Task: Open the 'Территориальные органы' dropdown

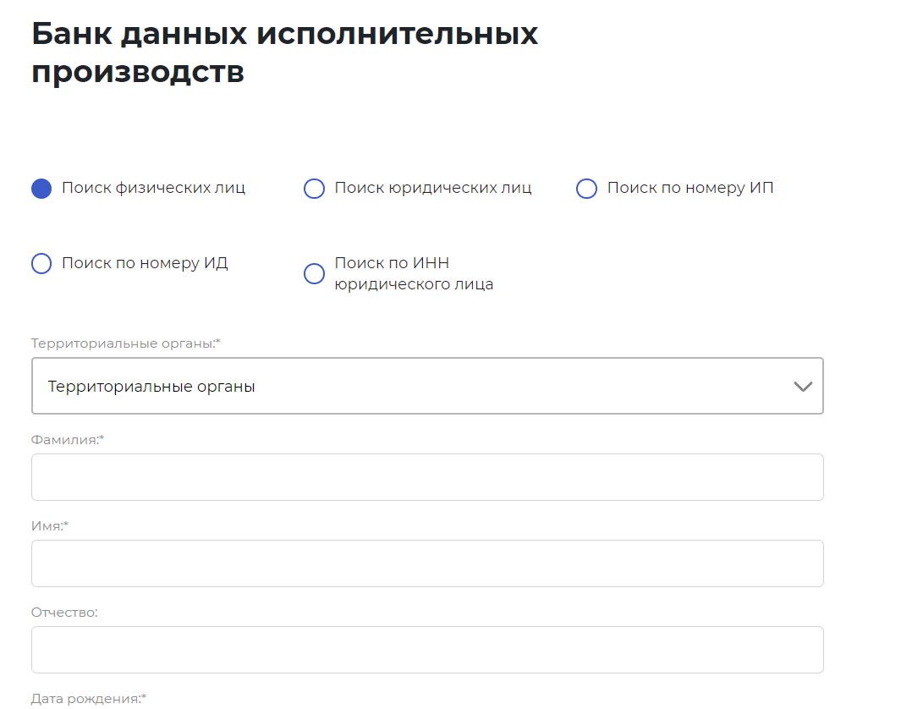Action: [427, 386]
